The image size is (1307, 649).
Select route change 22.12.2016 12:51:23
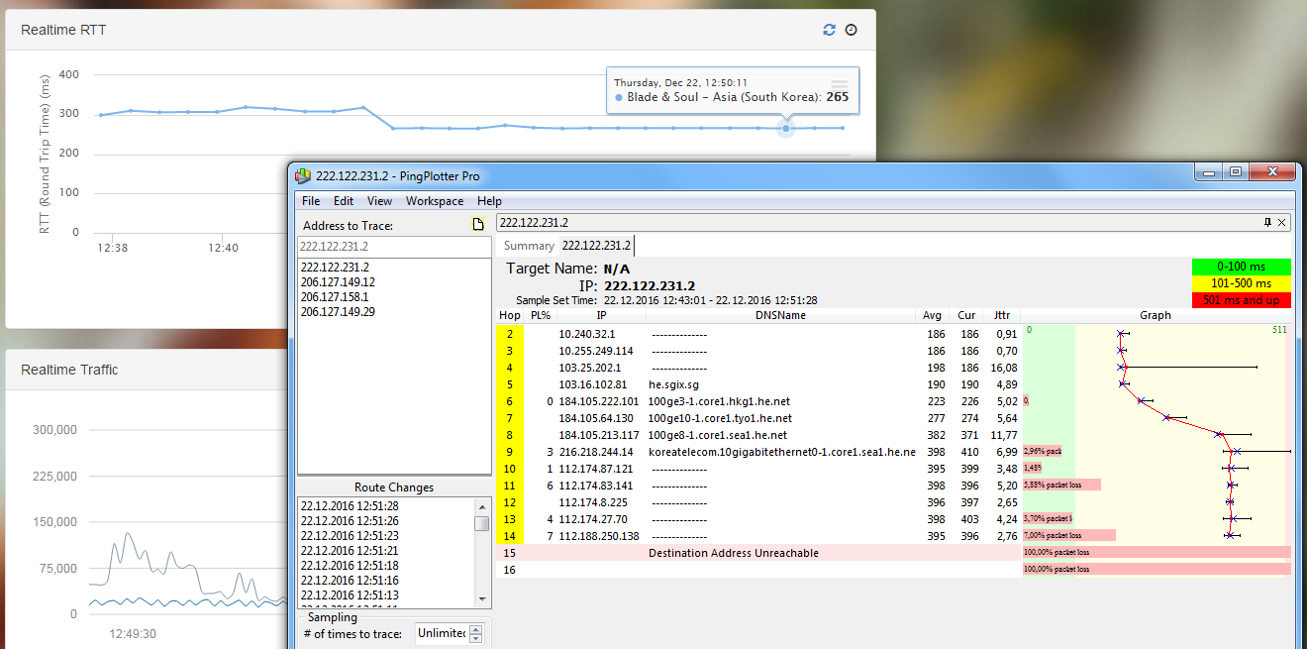pos(350,536)
